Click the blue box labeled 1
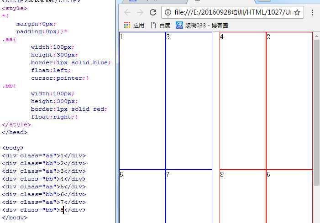320x223 pixels. click(142, 101)
